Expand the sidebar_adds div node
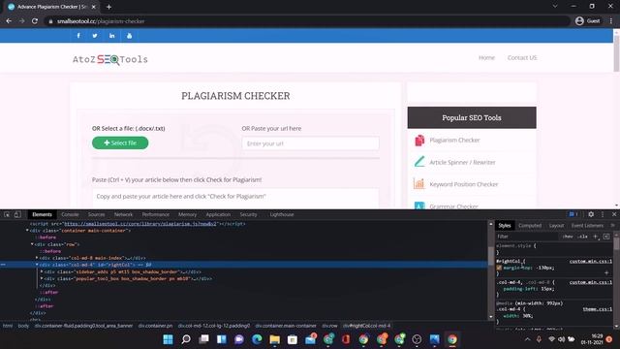Viewport: 620px width, 349px height. click(42, 271)
